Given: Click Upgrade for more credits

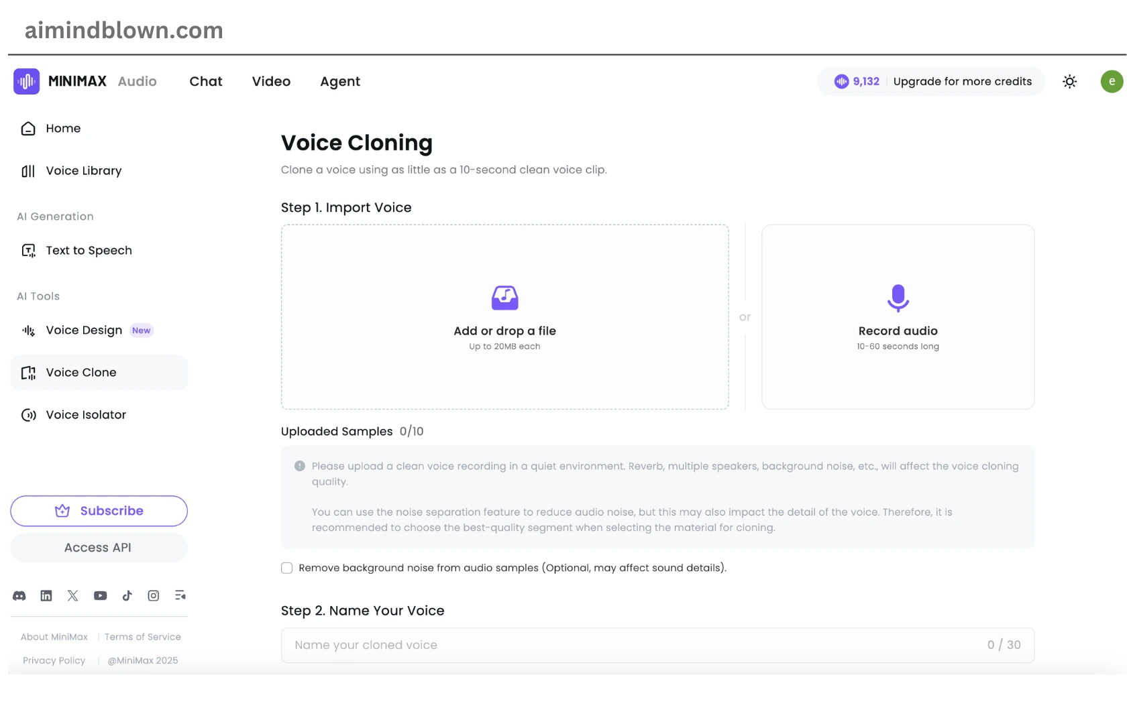Looking at the screenshot, I should coord(962,82).
